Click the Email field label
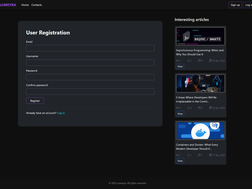The image size is (252, 189). (29, 42)
